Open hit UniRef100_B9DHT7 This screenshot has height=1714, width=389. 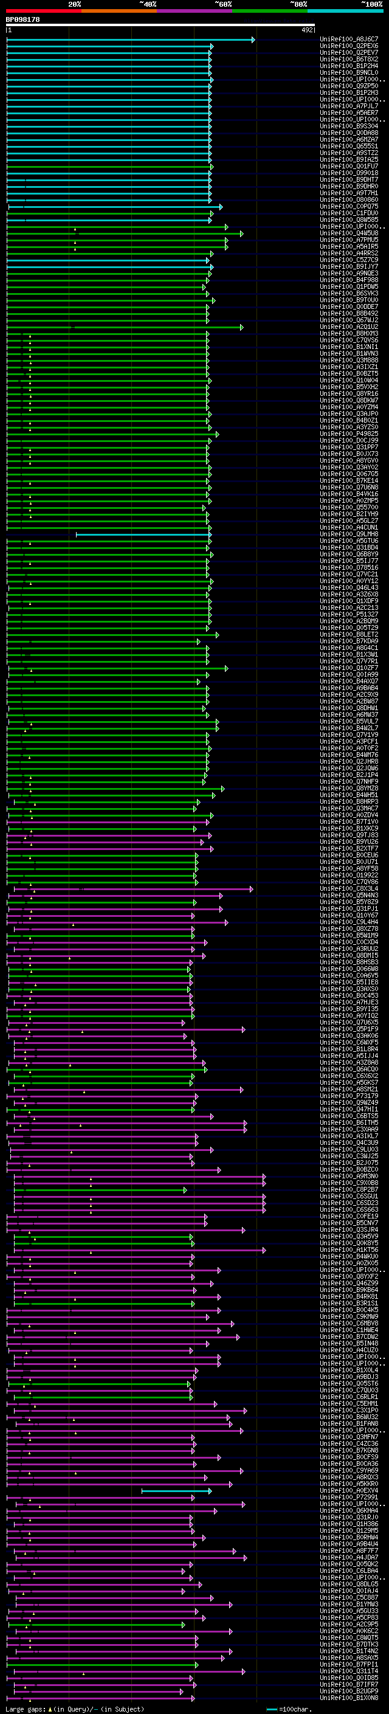pos(349,179)
